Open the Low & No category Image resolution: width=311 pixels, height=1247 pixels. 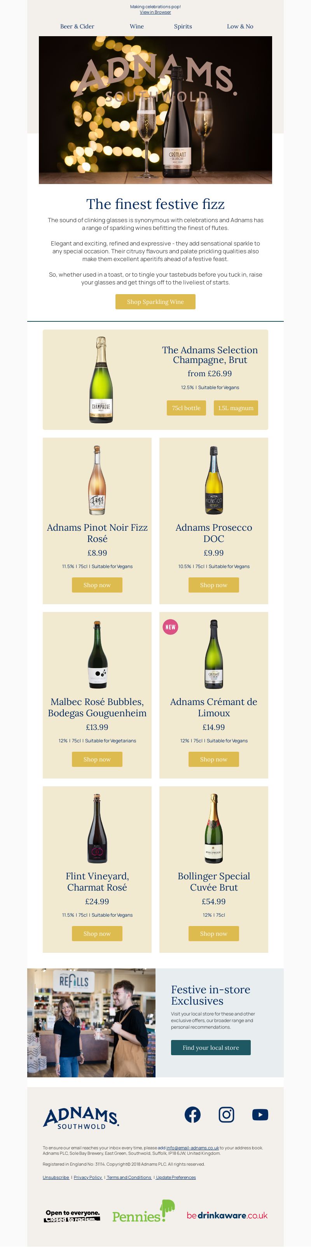pyautogui.click(x=240, y=26)
